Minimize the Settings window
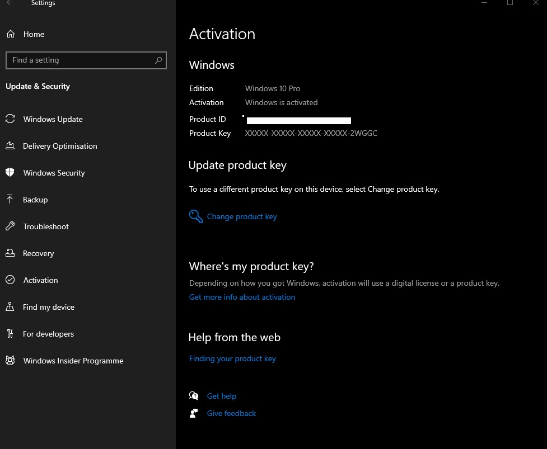 (x=484, y=2)
